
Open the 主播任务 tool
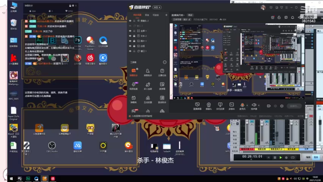pos(162,72)
